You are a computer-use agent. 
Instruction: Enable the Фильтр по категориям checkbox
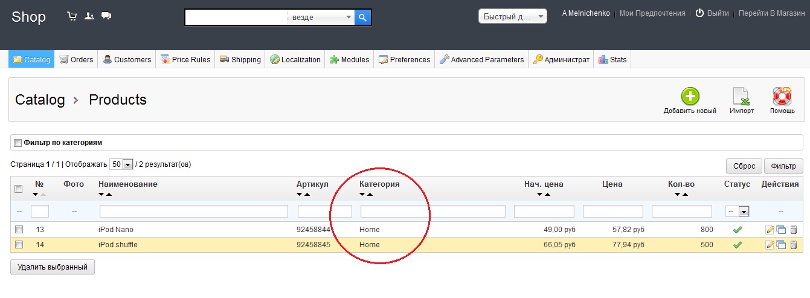click(x=18, y=143)
